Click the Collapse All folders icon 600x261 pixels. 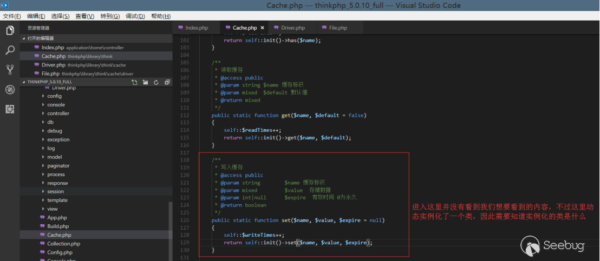point(167,82)
